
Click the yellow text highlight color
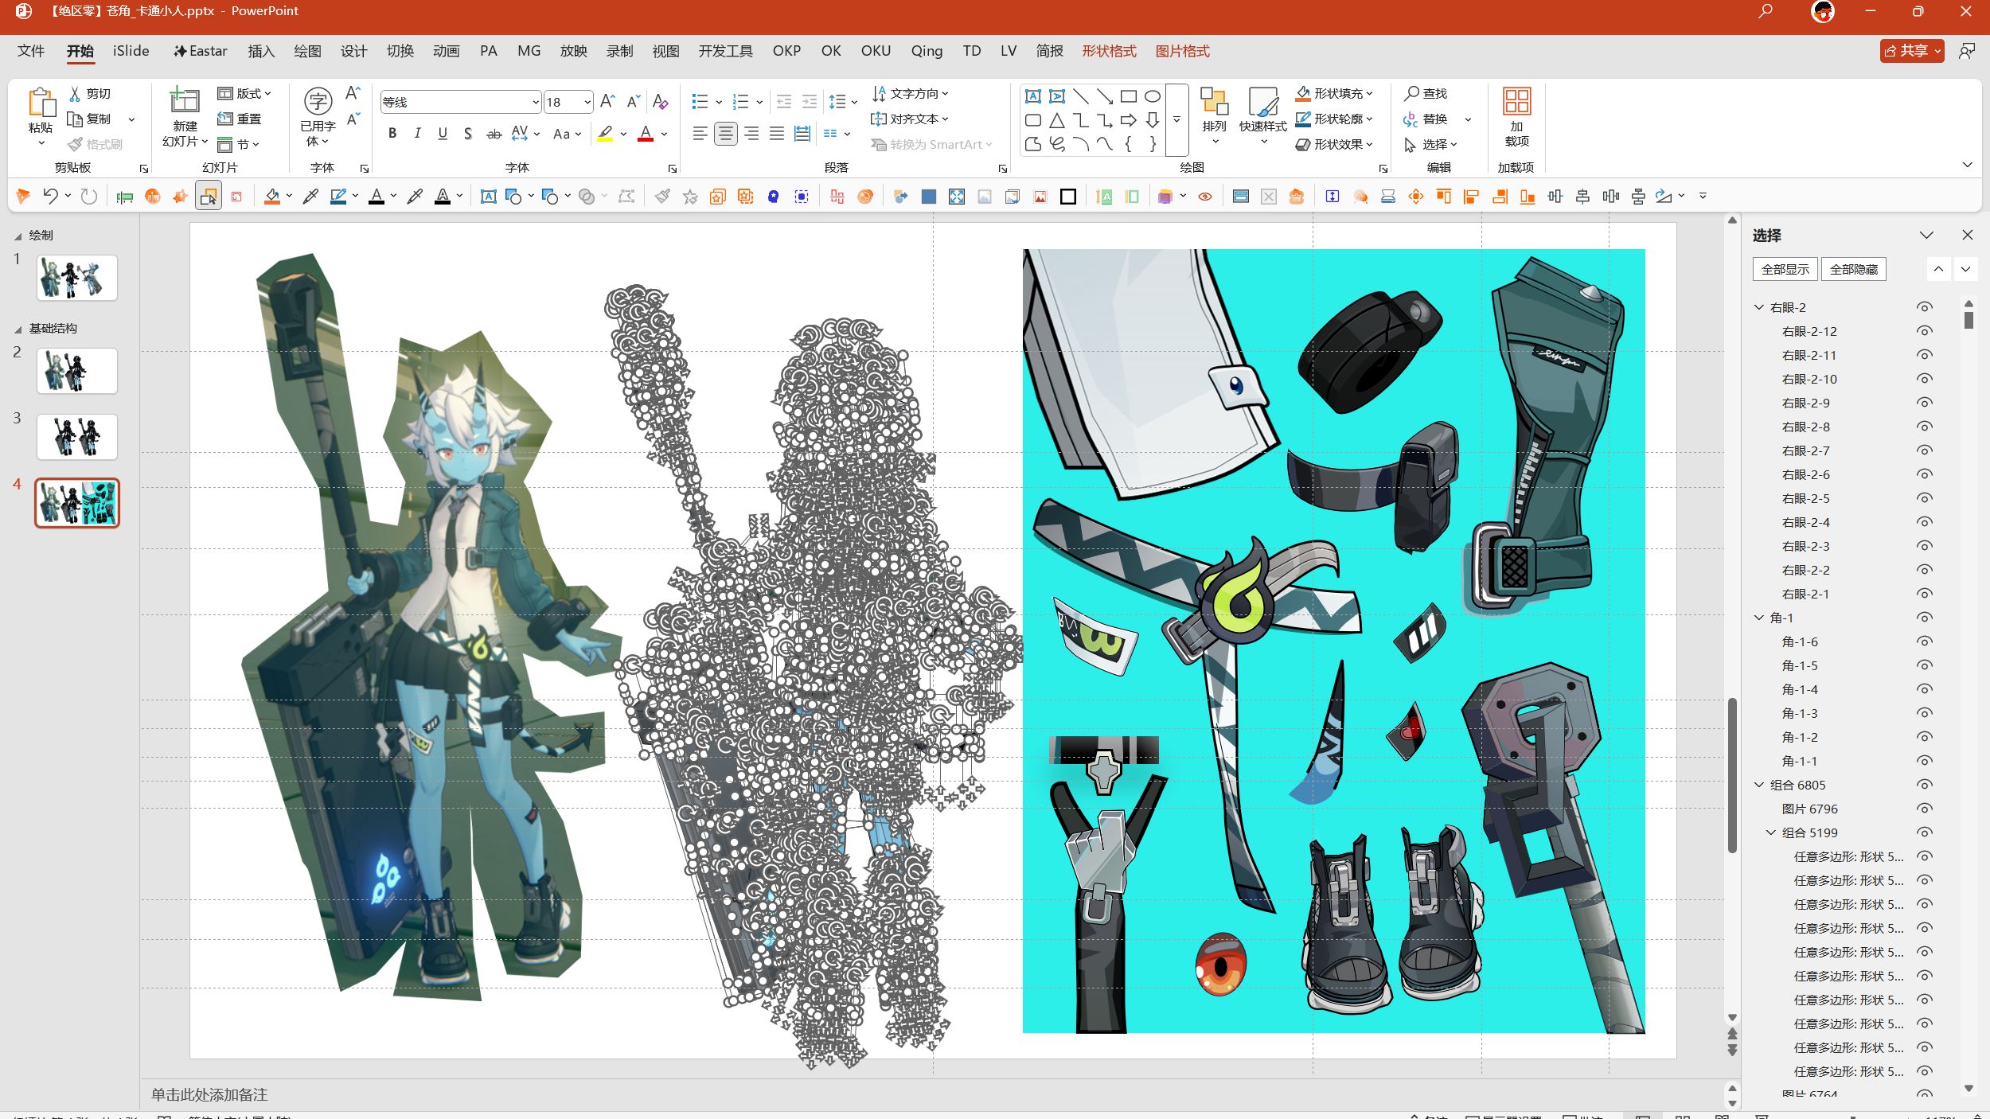click(606, 134)
